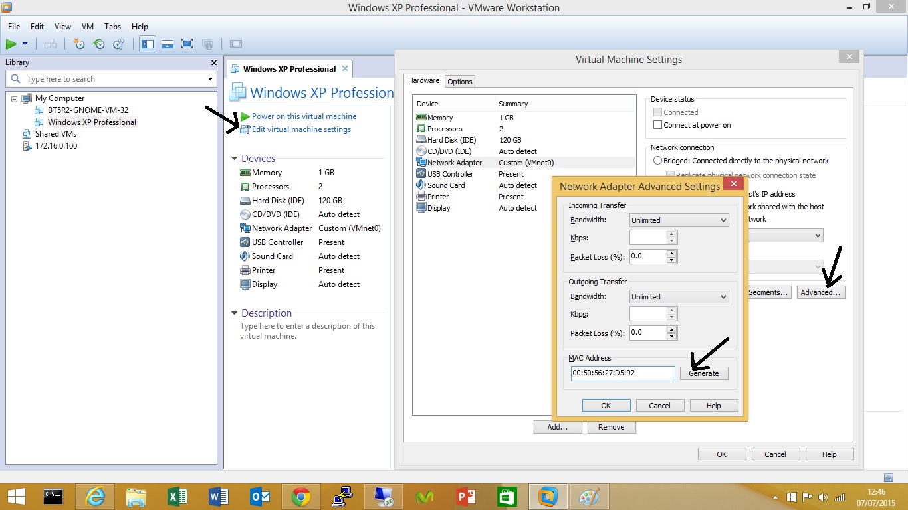Toggle the library sidebar view icon
Screen dimensions: 908x510
148,44
